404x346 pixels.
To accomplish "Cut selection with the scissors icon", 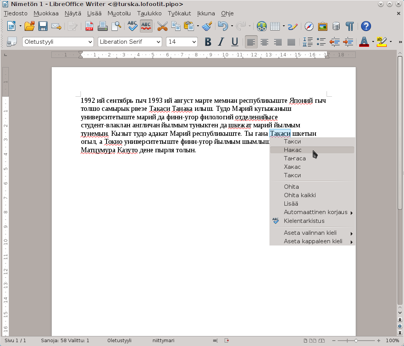I will 162,26.
